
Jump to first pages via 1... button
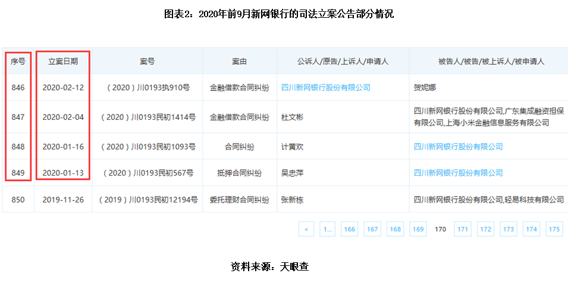pyautogui.click(x=327, y=229)
